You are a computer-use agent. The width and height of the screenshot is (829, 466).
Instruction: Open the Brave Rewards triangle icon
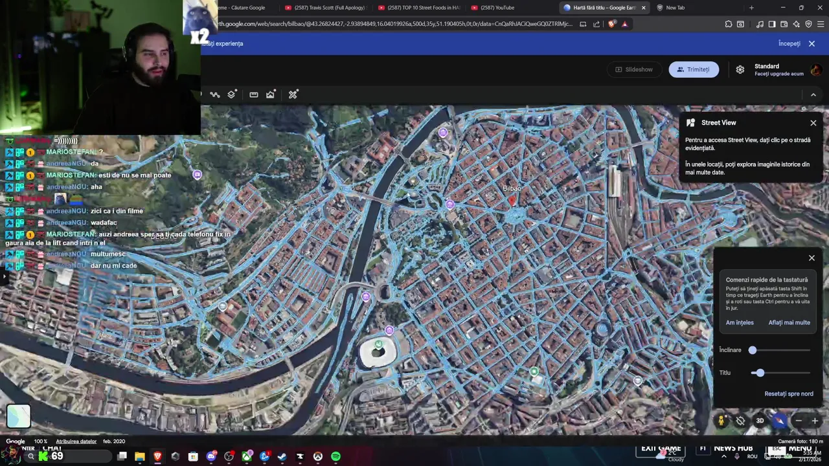pyautogui.click(x=624, y=24)
